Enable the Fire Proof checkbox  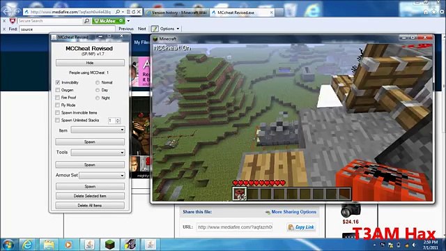58,98
